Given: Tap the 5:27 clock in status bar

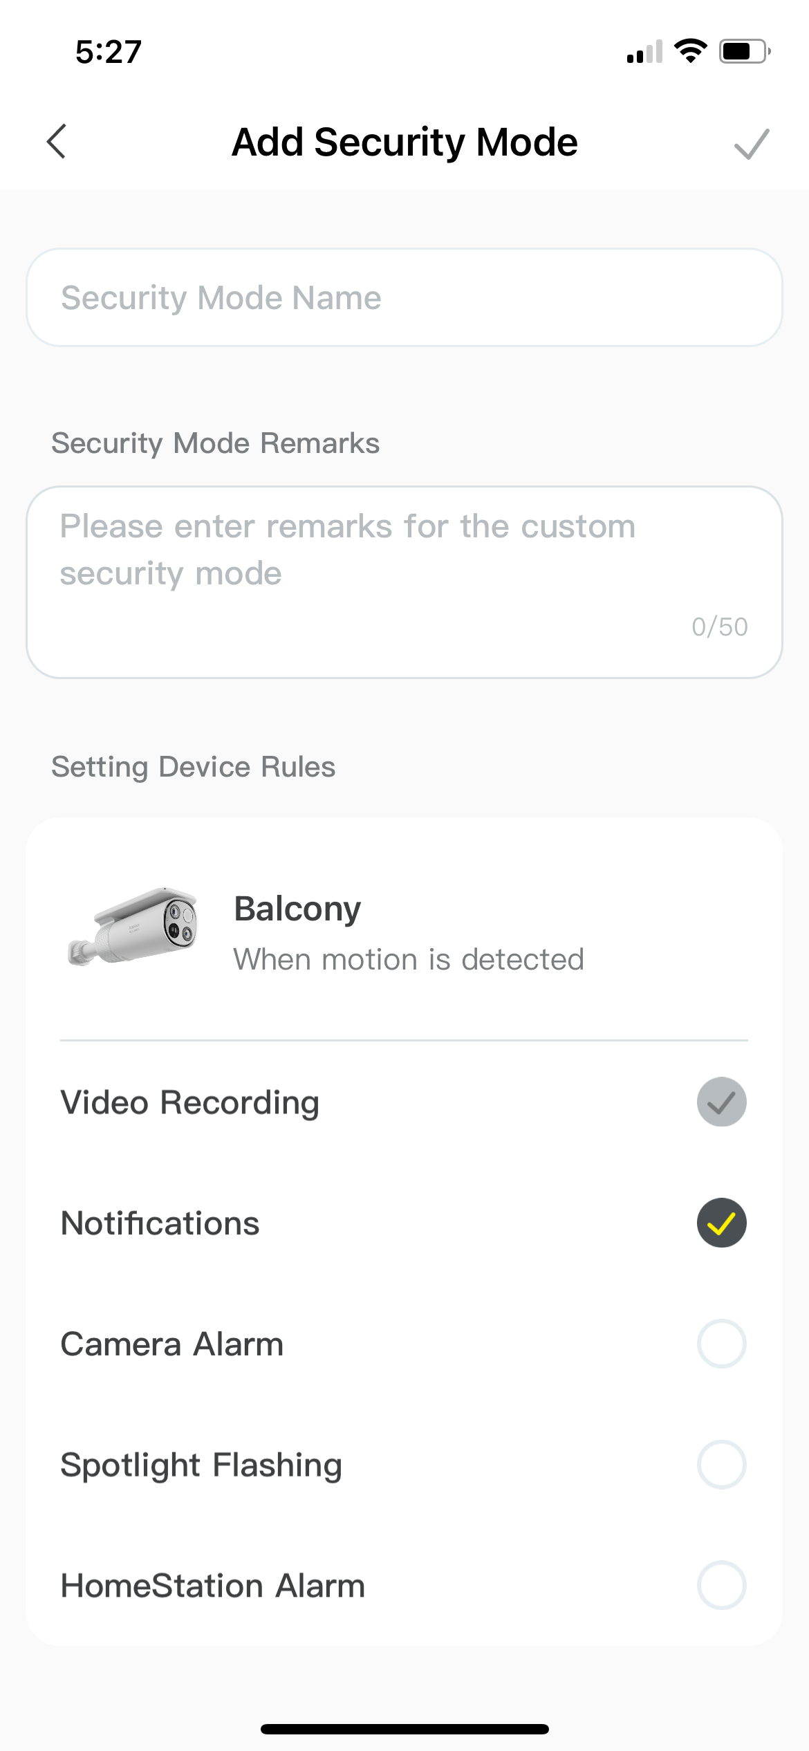Looking at the screenshot, I should [x=109, y=52].
